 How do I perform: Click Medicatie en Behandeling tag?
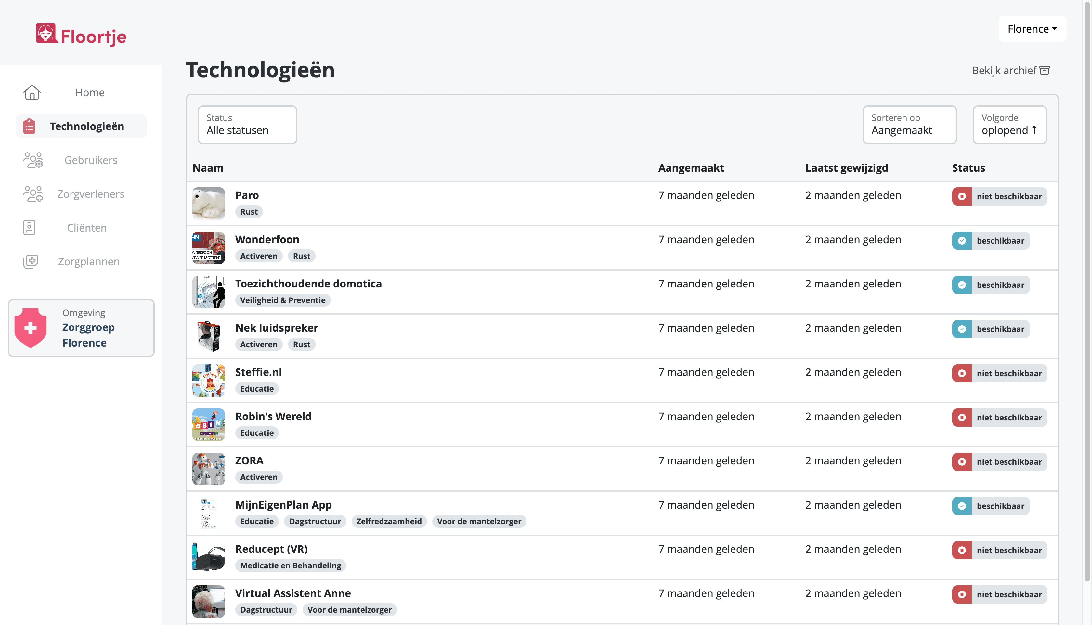290,565
